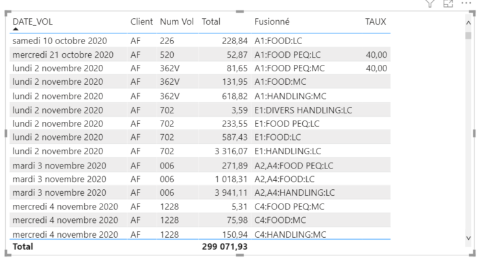Viewport: 487px width, 280px height.
Task: Select cell E1:FOOD:LC
Action: coord(278,137)
